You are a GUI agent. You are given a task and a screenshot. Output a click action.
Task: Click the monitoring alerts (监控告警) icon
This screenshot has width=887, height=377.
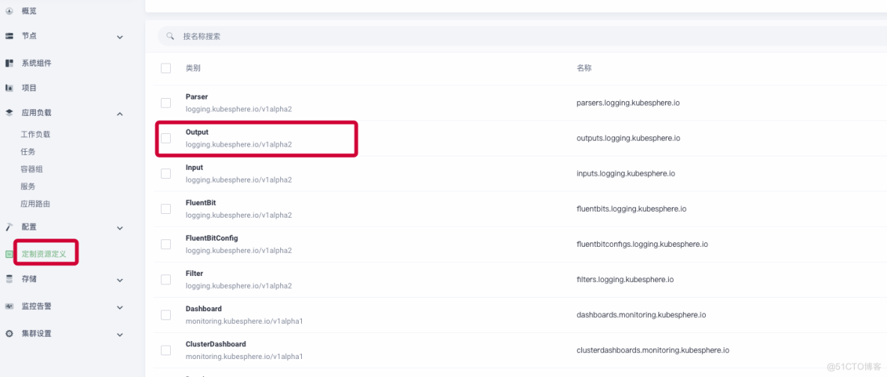pos(9,307)
